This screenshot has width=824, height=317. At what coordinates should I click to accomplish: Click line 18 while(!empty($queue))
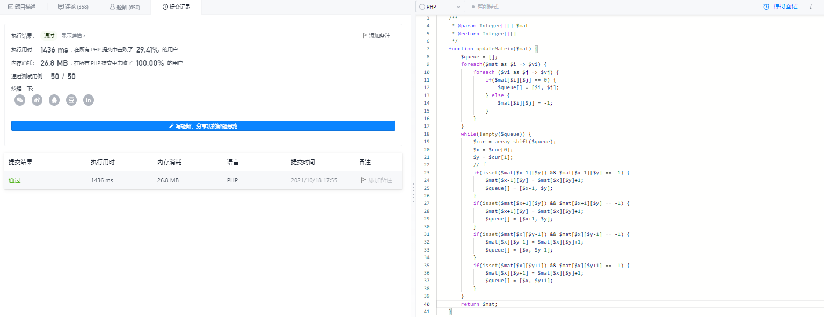[495, 134]
